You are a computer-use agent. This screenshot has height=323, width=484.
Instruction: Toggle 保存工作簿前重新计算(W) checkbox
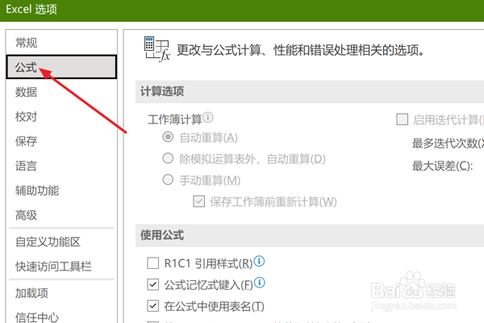(198, 202)
